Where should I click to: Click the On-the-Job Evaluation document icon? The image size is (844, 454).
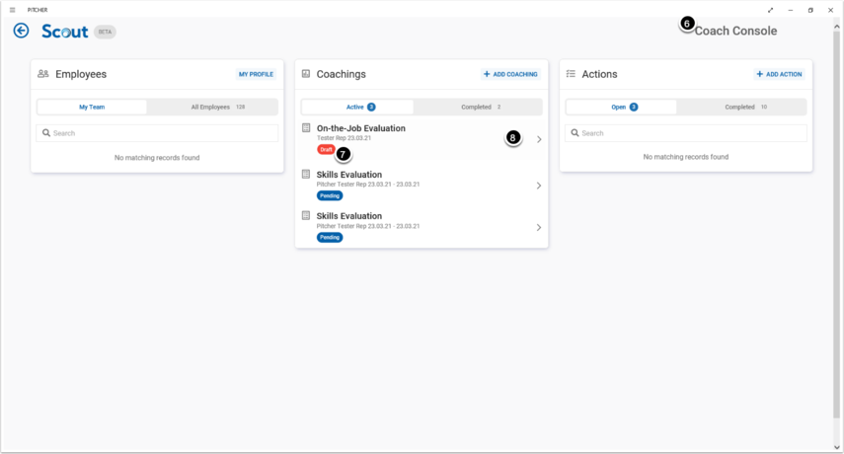(306, 128)
